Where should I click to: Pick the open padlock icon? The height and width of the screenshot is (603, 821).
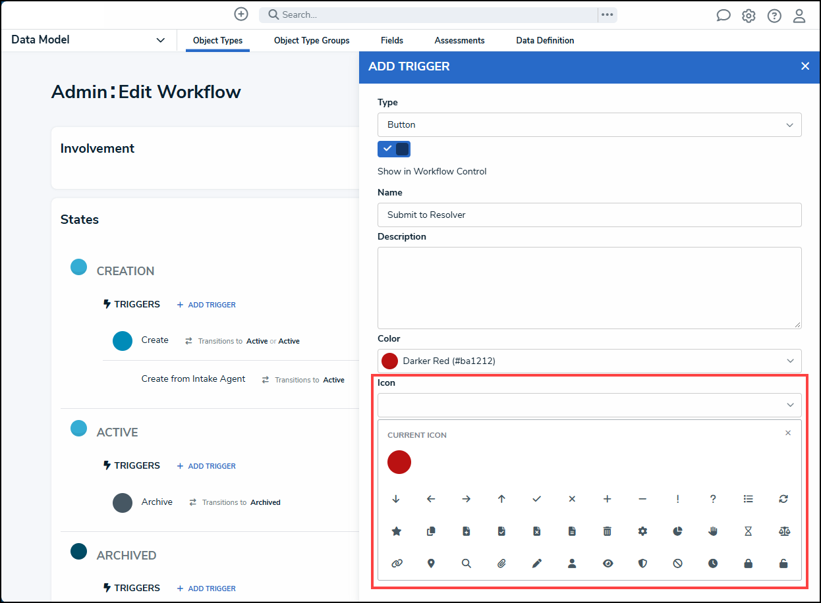click(x=783, y=564)
